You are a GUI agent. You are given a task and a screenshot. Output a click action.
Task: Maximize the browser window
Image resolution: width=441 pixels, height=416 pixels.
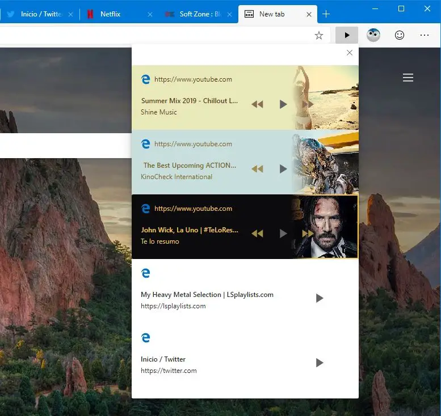(x=401, y=9)
